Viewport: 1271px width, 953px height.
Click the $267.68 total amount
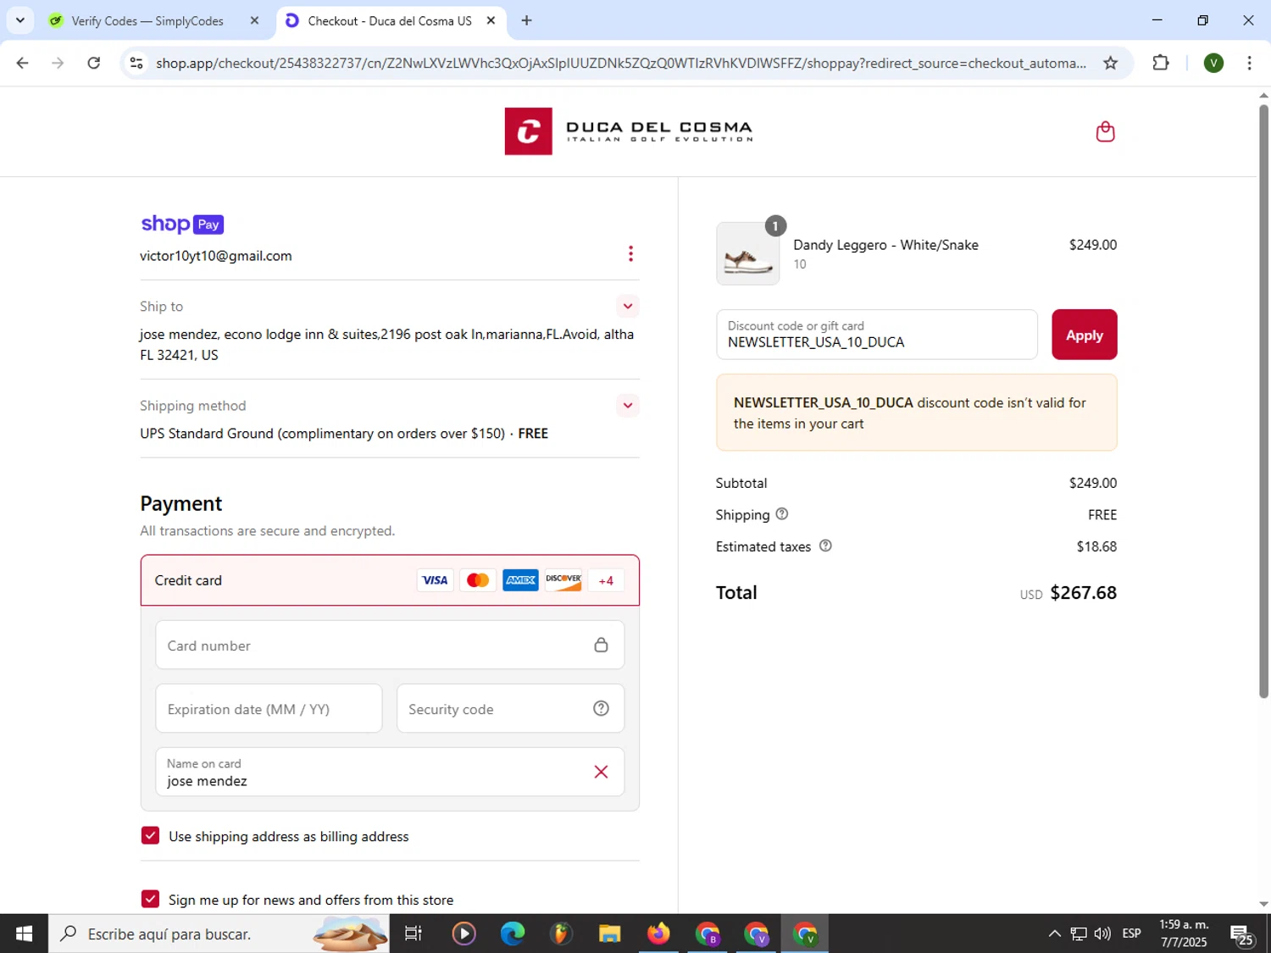point(1083,592)
